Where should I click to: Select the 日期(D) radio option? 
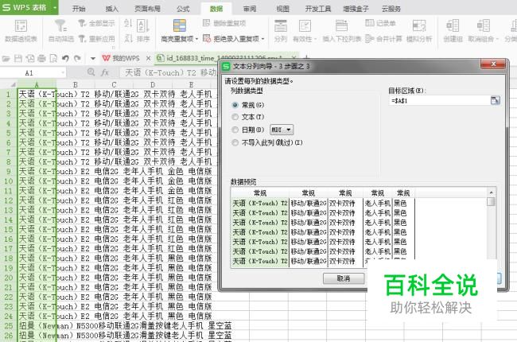[235, 130]
